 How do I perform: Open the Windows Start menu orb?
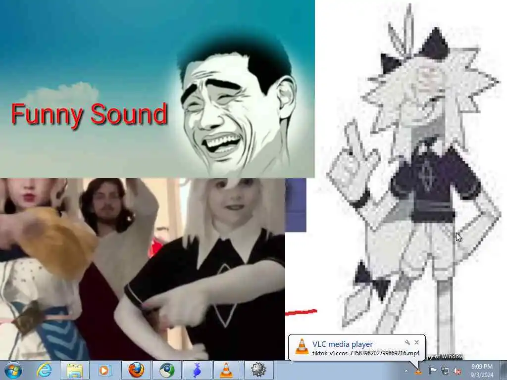click(13, 370)
